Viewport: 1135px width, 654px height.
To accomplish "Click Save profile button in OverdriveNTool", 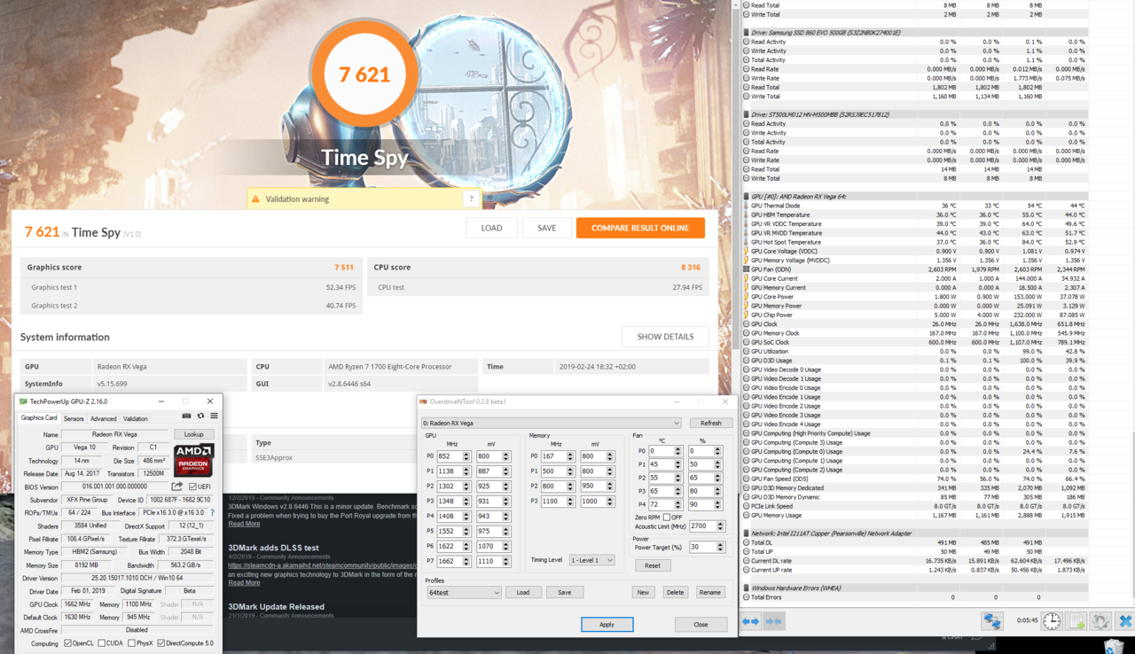I will (x=564, y=592).
